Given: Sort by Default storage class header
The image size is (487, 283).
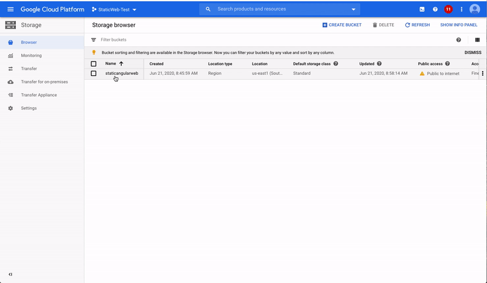Looking at the screenshot, I should tap(312, 64).
